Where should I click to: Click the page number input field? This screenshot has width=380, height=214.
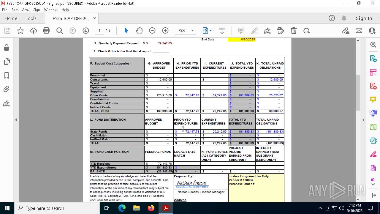99,31
